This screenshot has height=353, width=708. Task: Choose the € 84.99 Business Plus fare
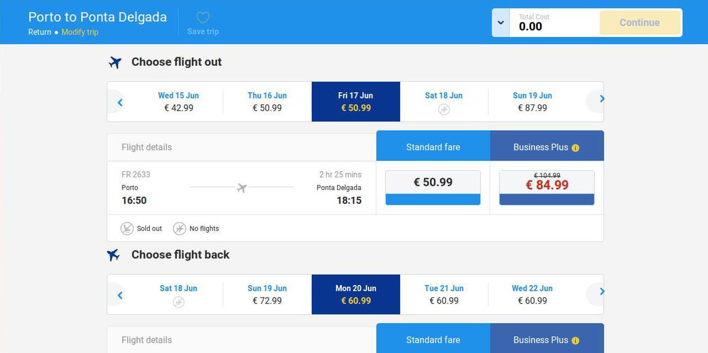(x=547, y=187)
